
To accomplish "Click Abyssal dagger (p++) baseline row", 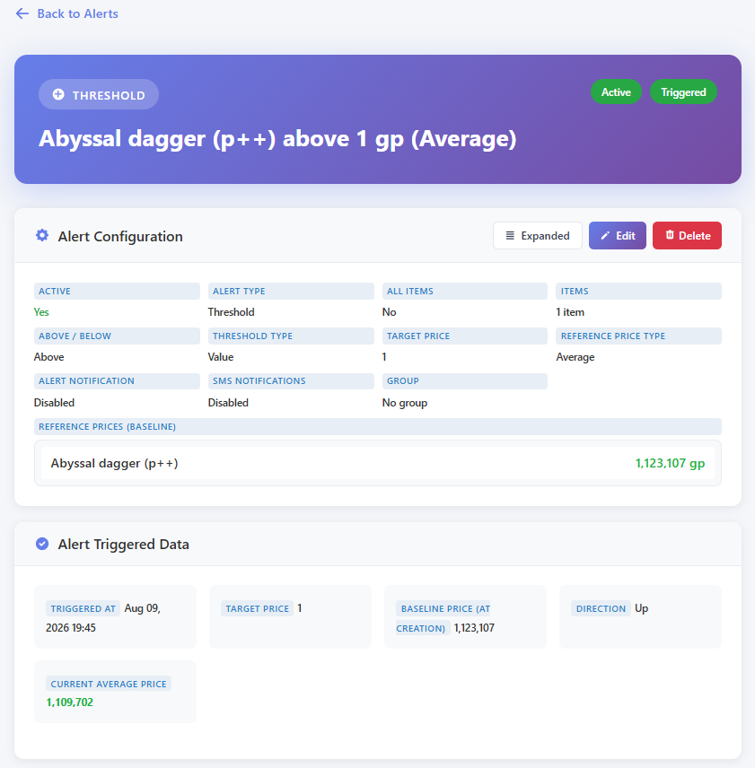I will (378, 463).
